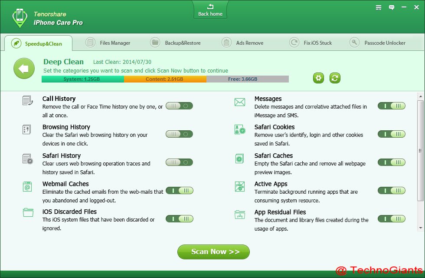The width and height of the screenshot is (425, 278).
Task: Click the Call History title text
Action: [x=59, y=99]
